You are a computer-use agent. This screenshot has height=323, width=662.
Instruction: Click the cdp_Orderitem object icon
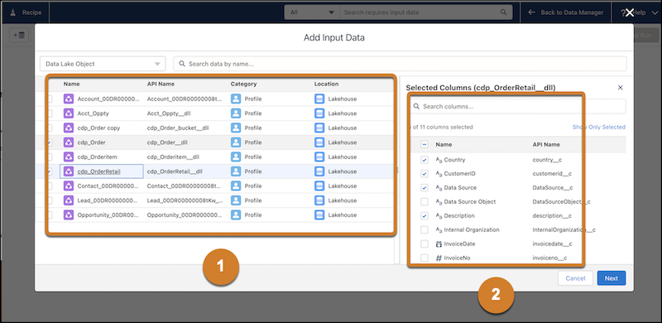[x=69, y=157]
